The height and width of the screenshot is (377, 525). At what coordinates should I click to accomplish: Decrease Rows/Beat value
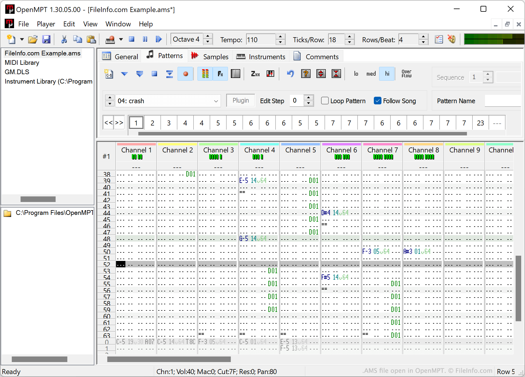423,42
